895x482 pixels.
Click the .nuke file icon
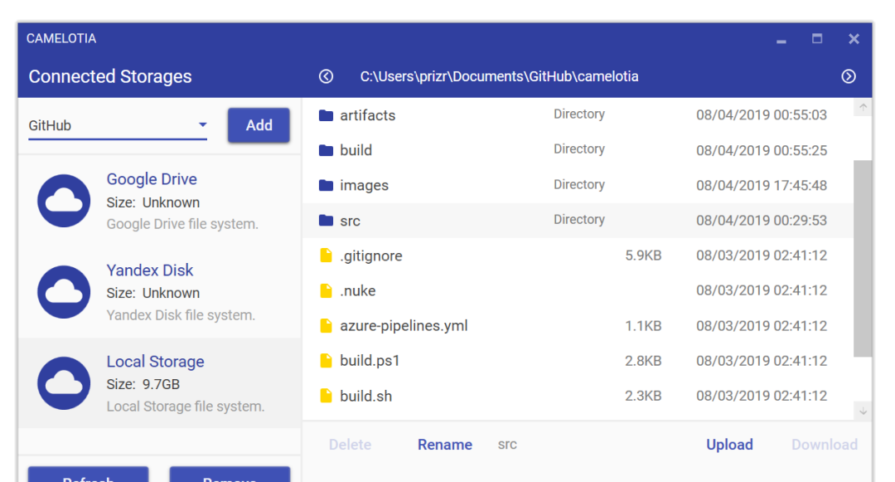(x=326, y=290)
